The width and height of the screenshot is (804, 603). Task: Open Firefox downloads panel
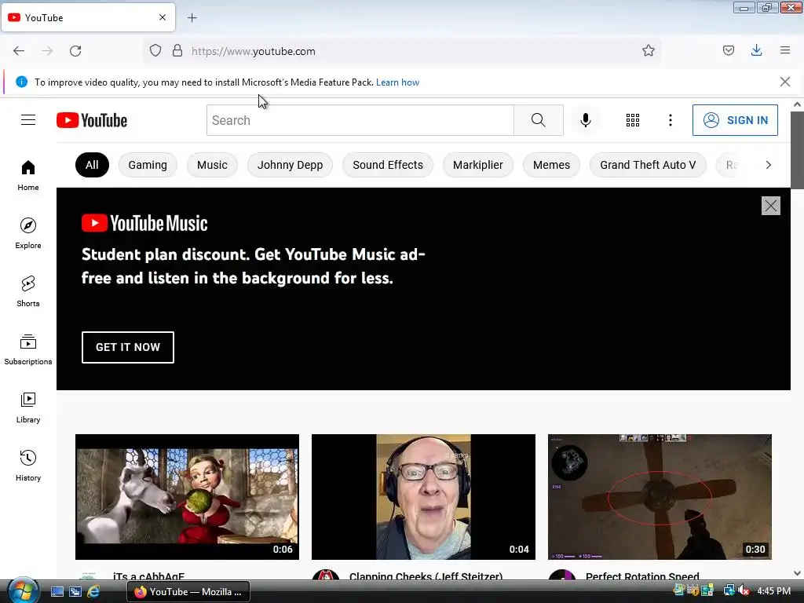(756, 50)
